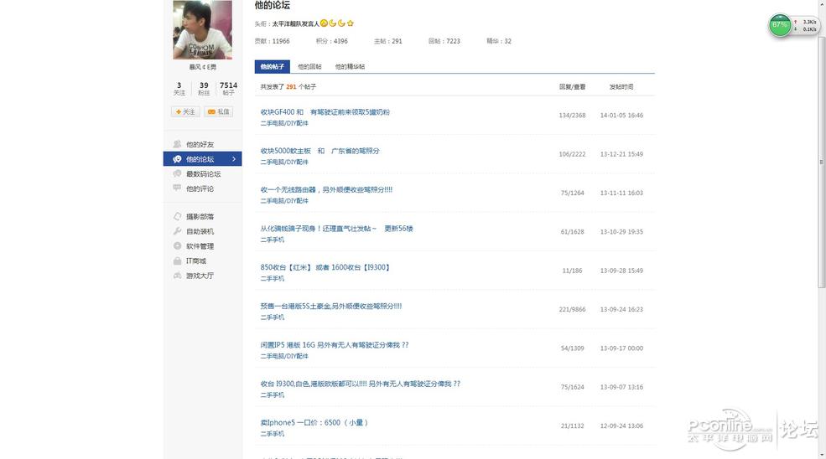Open post 卖Iphone5 一口价：6500（小量）
This screenshot has width=826, height=459.
[x=314, y=423]
